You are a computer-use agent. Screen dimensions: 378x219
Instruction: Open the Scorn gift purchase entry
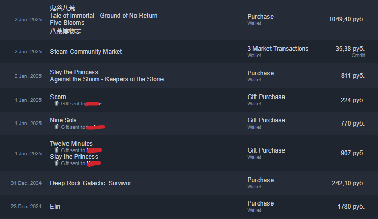(x=189, y=100)
